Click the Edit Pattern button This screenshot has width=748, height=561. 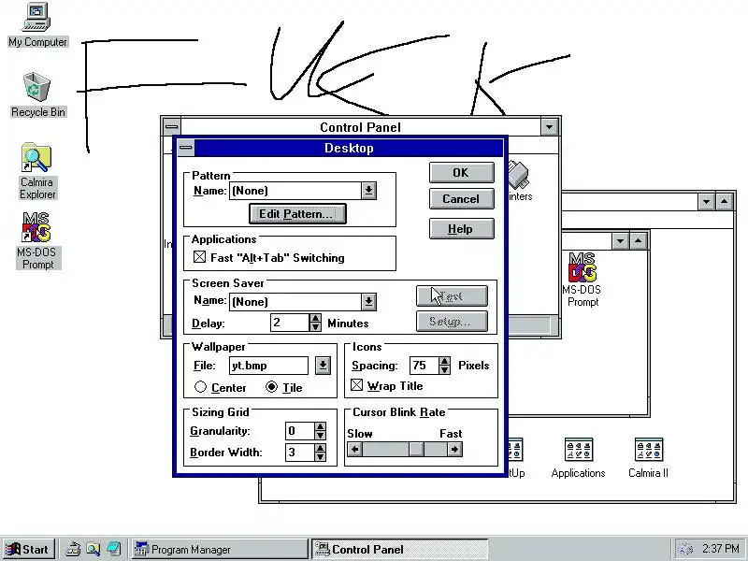[x=297, y=214]
